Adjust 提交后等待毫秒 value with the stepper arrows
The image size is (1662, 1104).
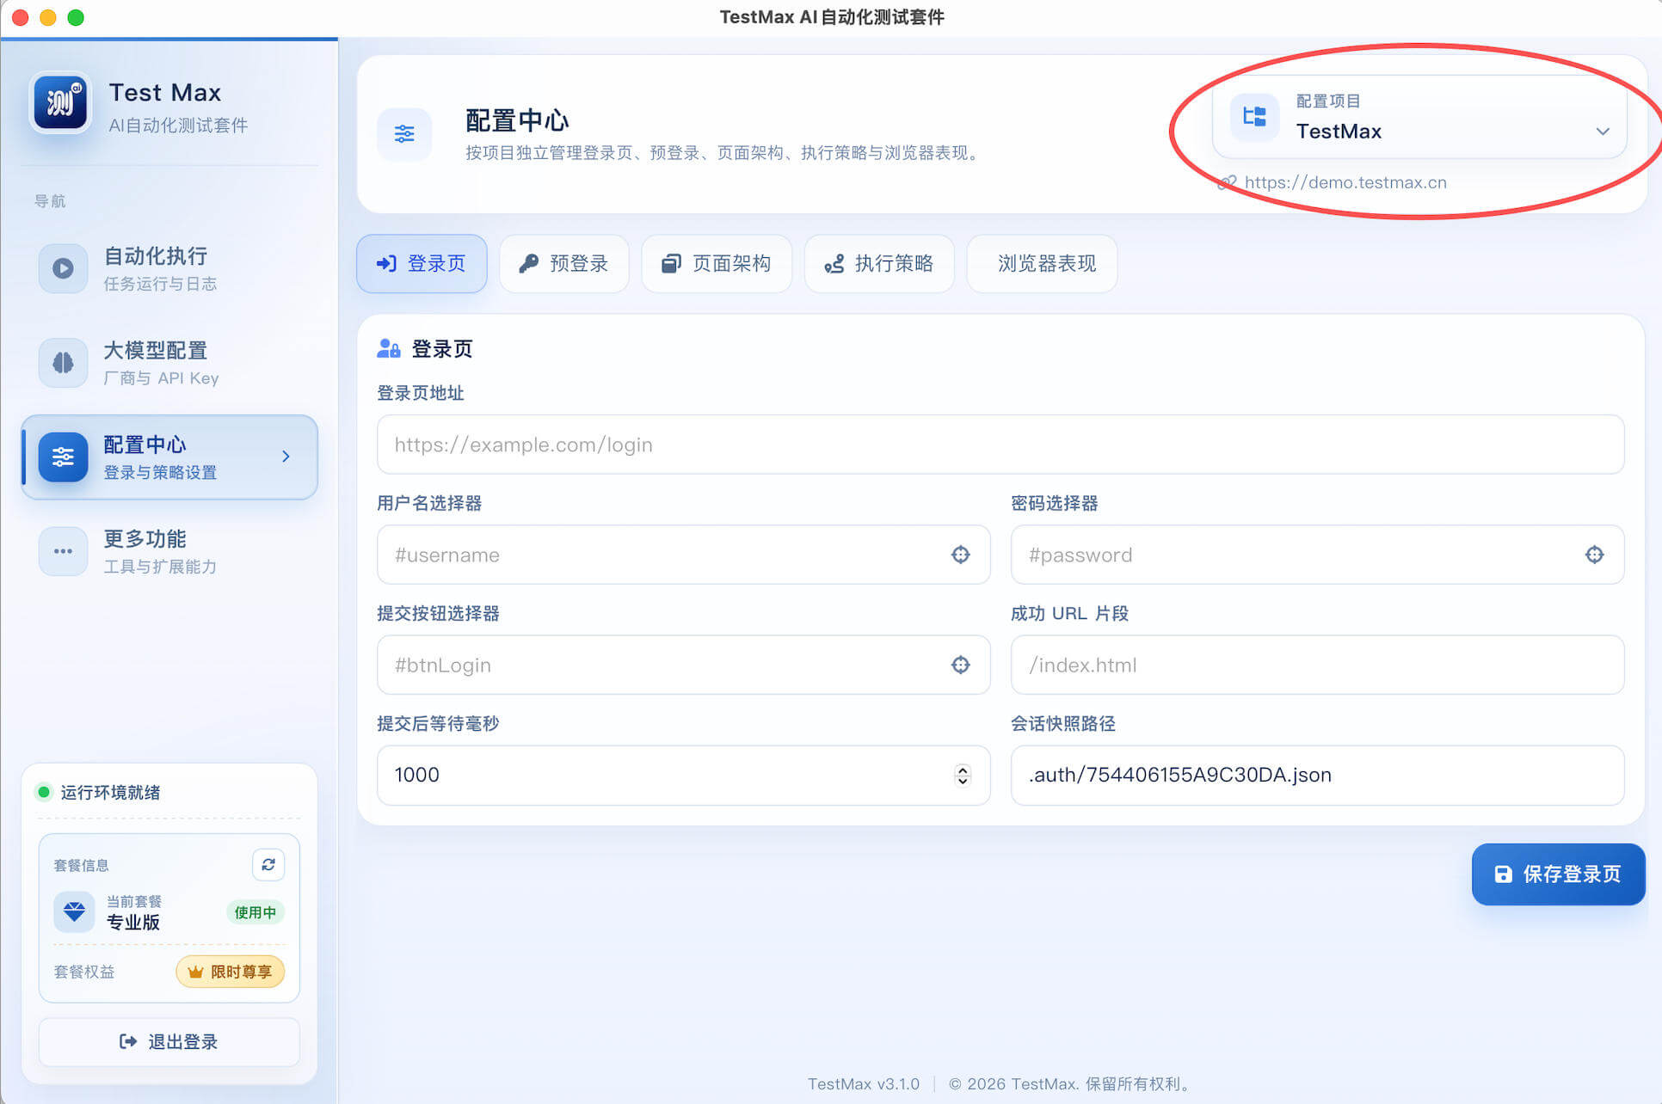coord(963,775)
